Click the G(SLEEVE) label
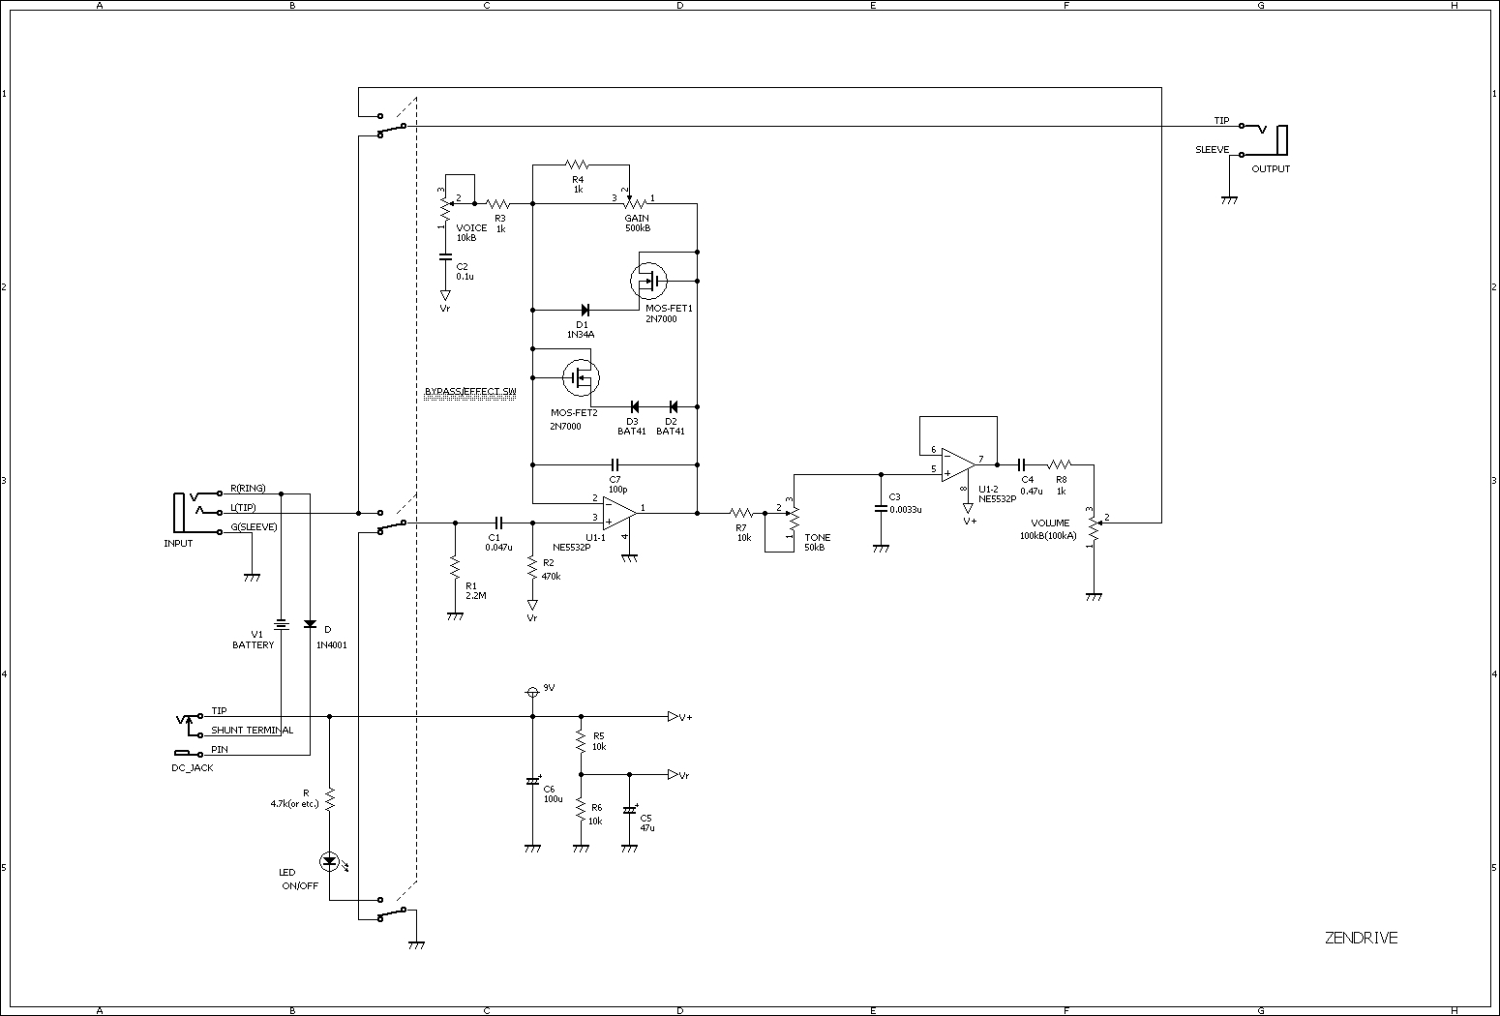Screen dimensions: 1500x1016 (x=254, y=527)
